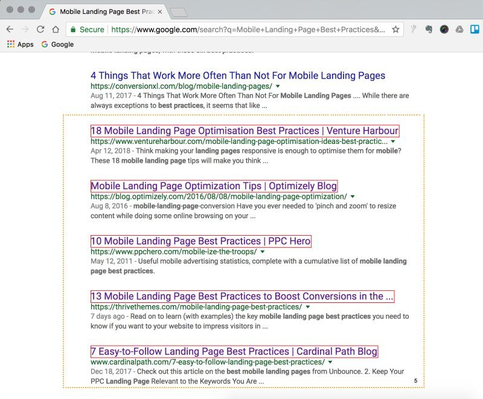Open the Evernote Web Clipper extension

(x=429, y=29)
